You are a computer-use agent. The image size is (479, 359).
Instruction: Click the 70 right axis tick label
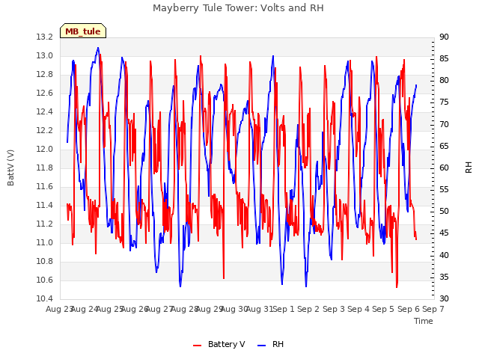click(x=444, y=124)
